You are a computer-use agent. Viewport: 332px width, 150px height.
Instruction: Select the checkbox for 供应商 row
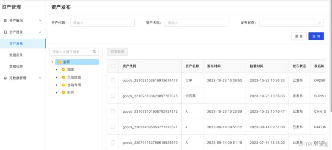click(113, 96)
